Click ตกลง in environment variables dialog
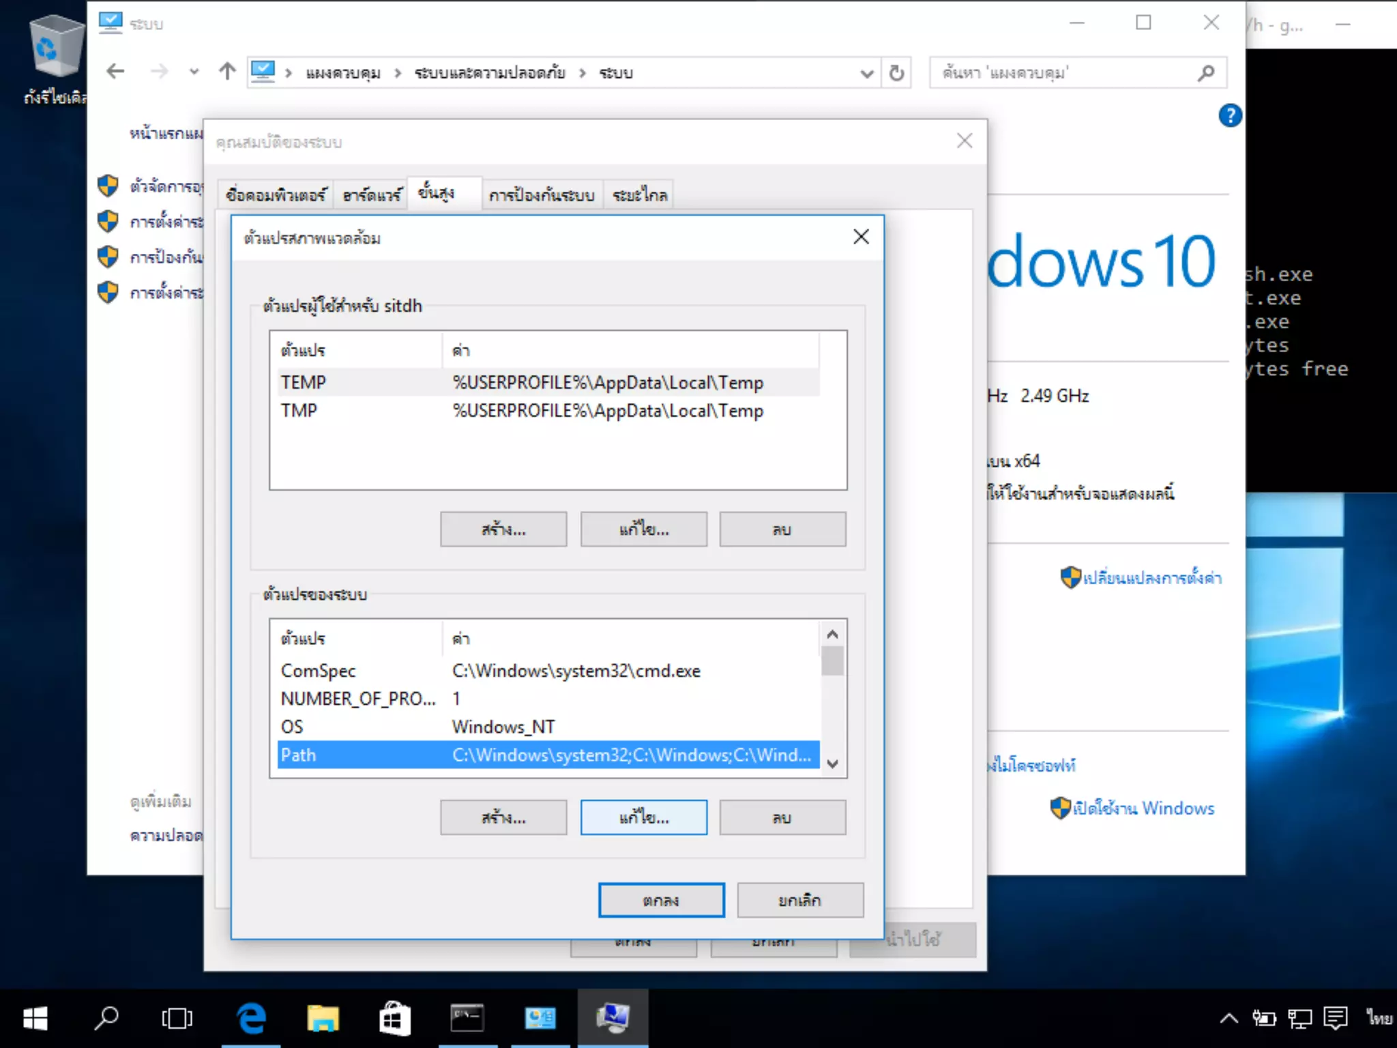The image size is (1397, 1048). click(661, 901)
